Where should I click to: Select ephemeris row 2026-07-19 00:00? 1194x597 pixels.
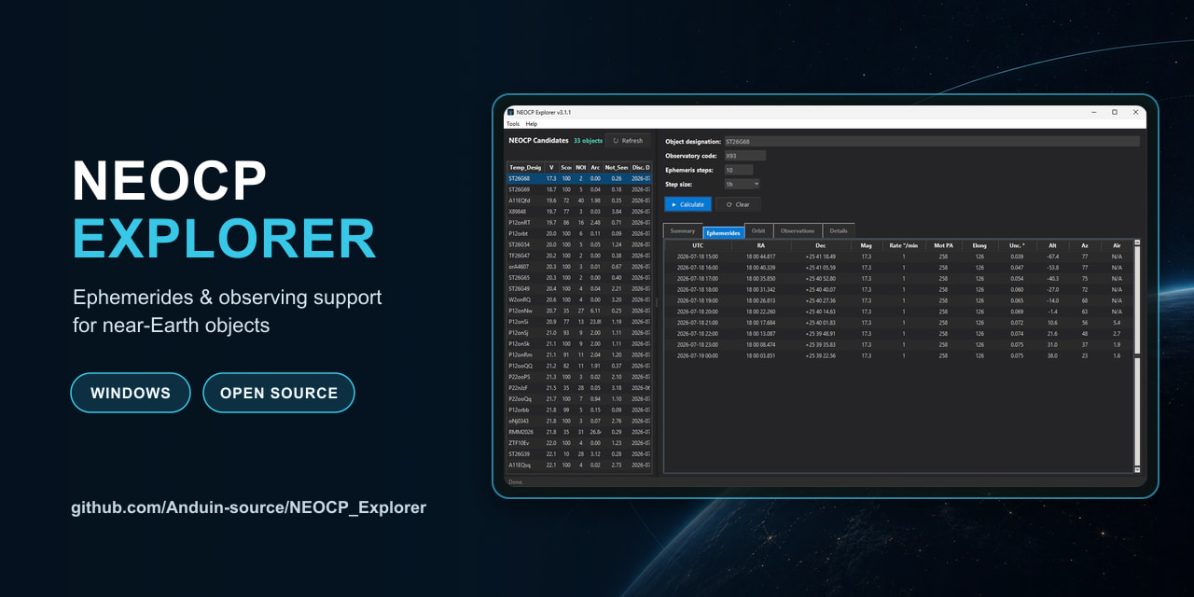[x=898, y=355]
